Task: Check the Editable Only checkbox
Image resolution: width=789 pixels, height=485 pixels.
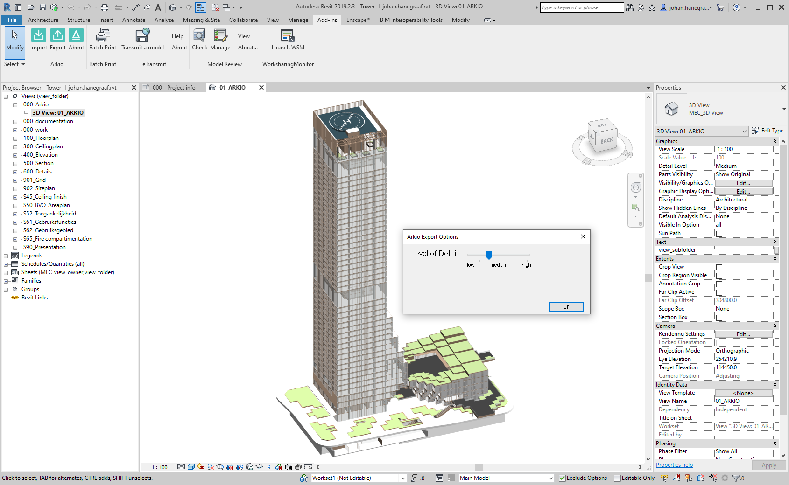Action: 617,478
